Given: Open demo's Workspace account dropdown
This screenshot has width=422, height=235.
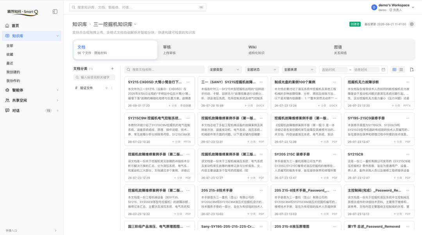Looking at the screenshot, I should [x=393, y=7].
